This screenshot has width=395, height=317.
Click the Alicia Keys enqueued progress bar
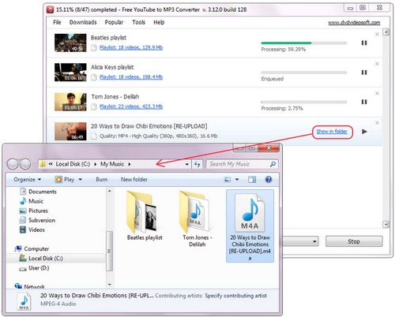(x=304, y=73)
